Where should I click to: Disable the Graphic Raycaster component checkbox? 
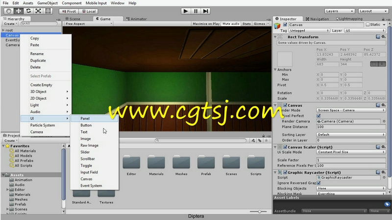point(285,172)
